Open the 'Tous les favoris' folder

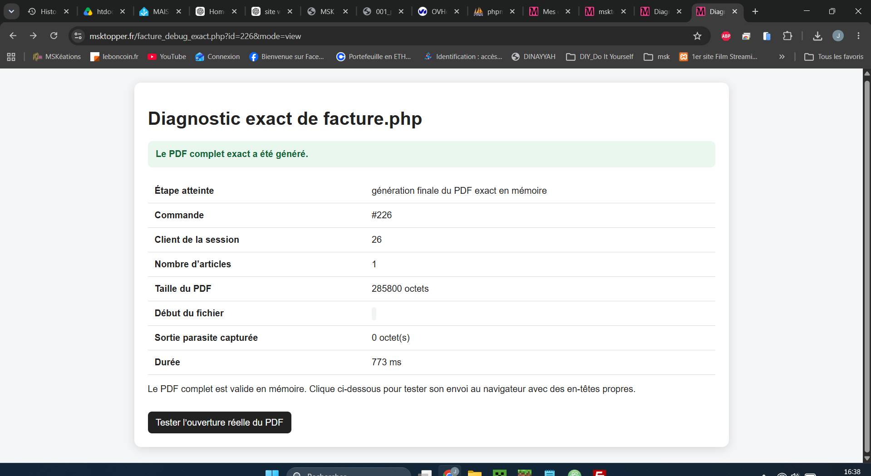834,57
